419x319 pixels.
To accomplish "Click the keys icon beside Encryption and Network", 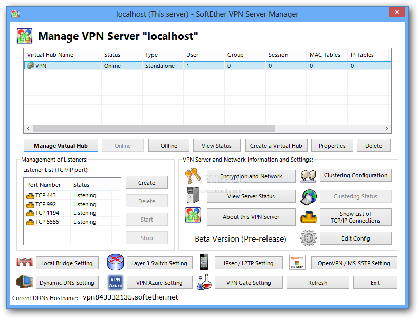I will click(193, 176).
